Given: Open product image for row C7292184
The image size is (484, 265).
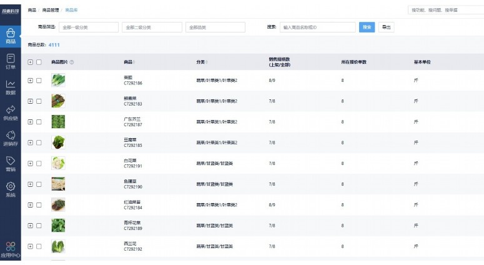Looking at the screenshot, I should [58, 205].
